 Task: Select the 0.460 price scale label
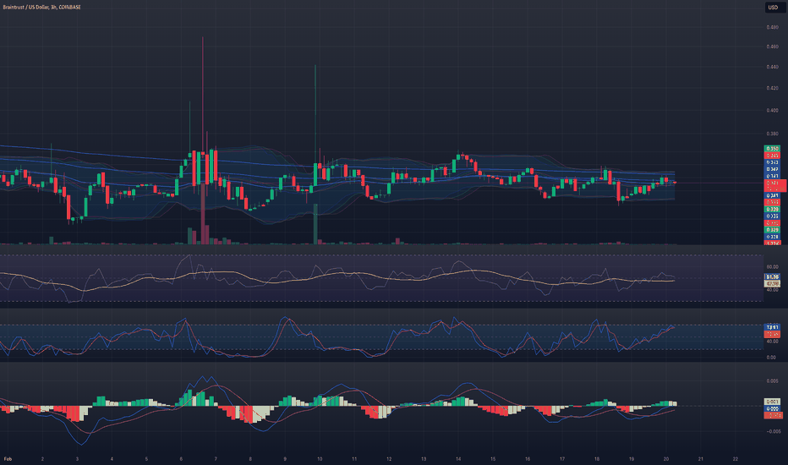coord(773,46)
